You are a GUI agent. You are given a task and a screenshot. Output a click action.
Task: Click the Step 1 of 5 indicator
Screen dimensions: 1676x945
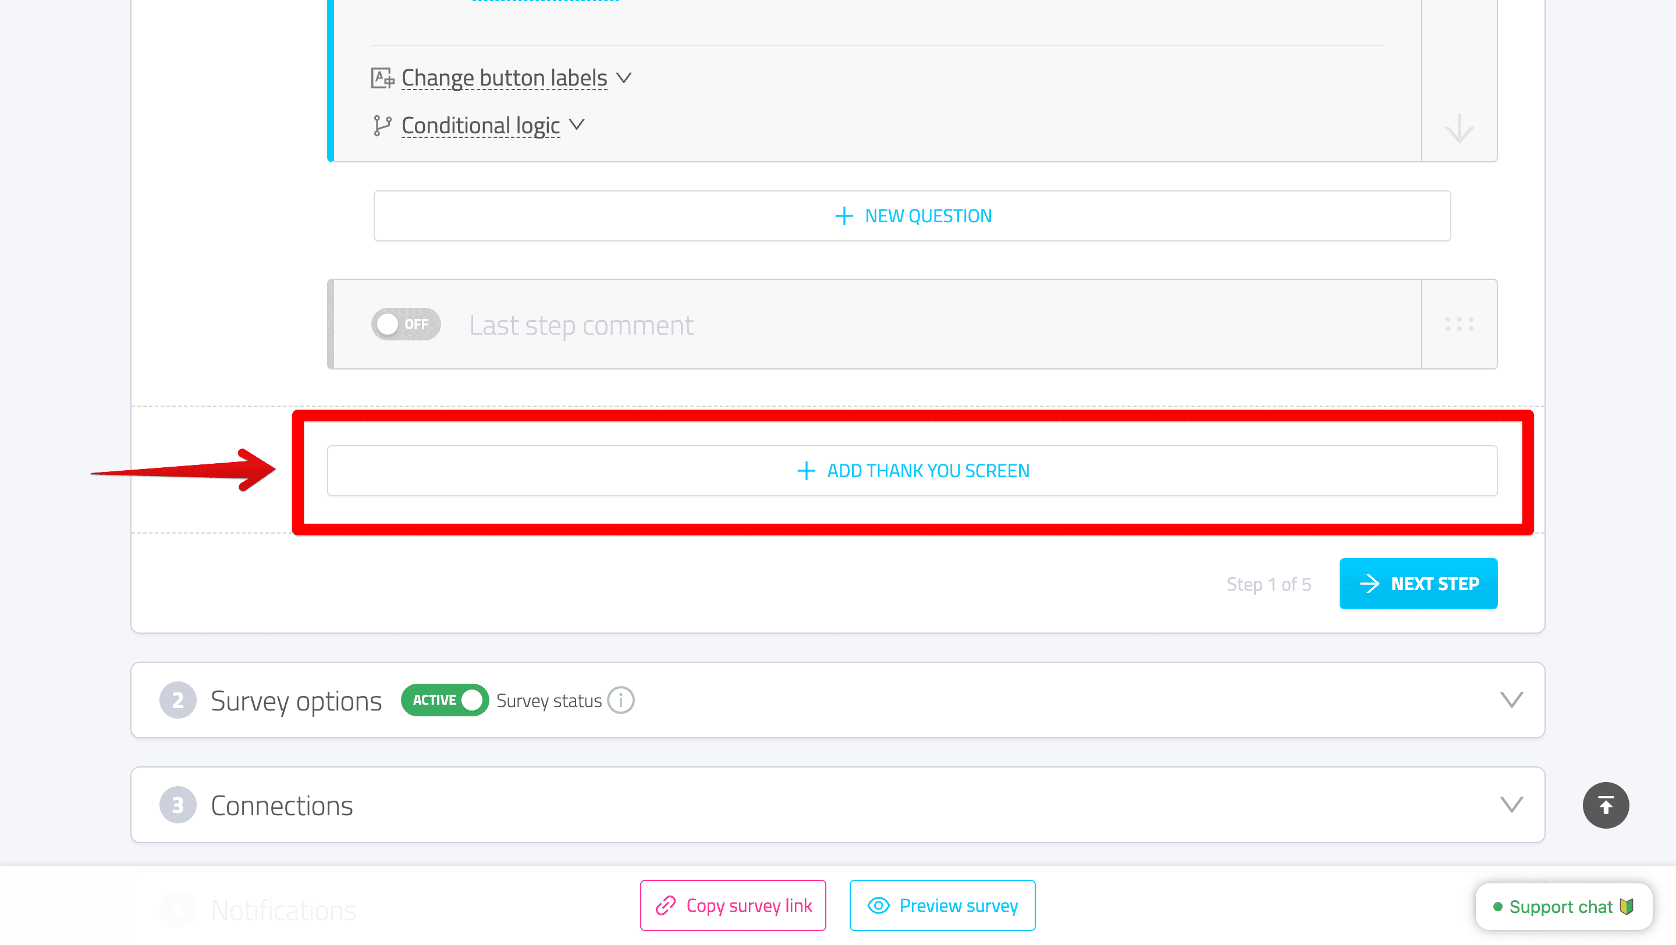click(1269, 584)
